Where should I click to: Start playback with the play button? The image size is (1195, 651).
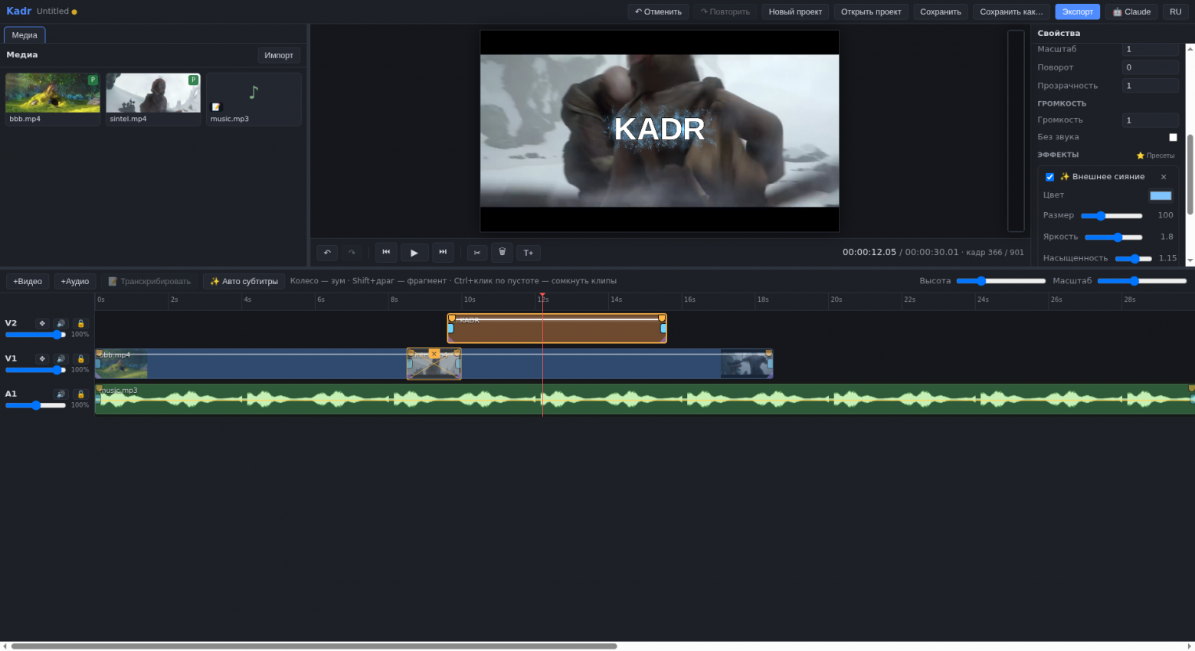pos(414,252)
